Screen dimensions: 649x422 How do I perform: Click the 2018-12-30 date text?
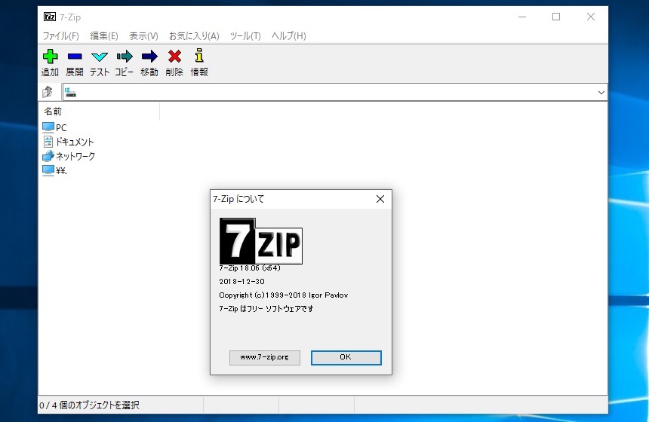pyautogui.click(x=241, y=282)
